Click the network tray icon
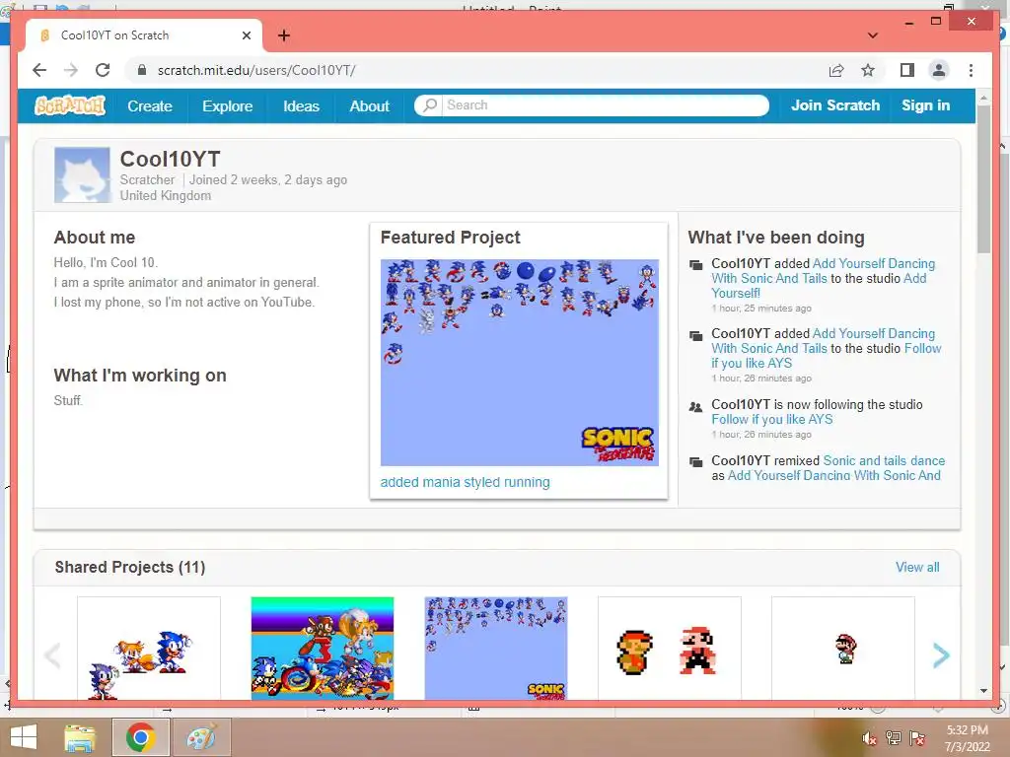 [x=894, y=738]
